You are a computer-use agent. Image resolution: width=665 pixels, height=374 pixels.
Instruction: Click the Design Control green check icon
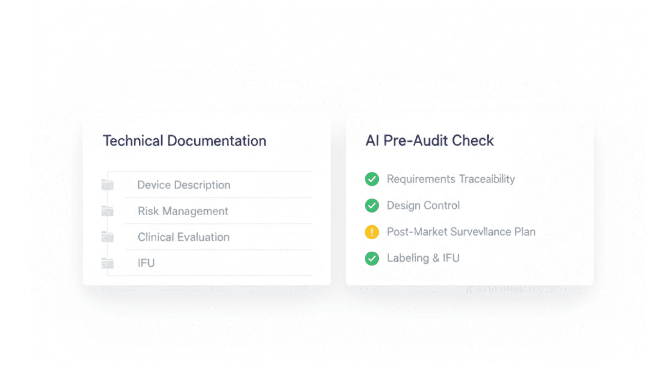point(371,206)
